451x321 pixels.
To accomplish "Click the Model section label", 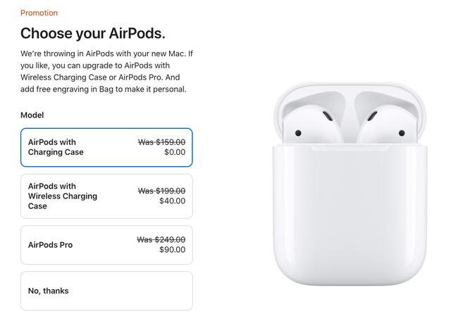I will 32,115.
